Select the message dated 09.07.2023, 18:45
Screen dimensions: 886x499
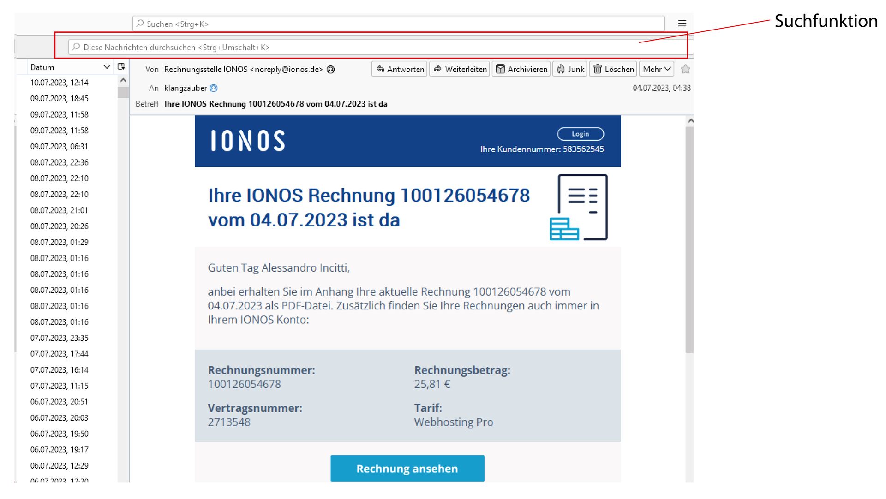tap(60, 99)
